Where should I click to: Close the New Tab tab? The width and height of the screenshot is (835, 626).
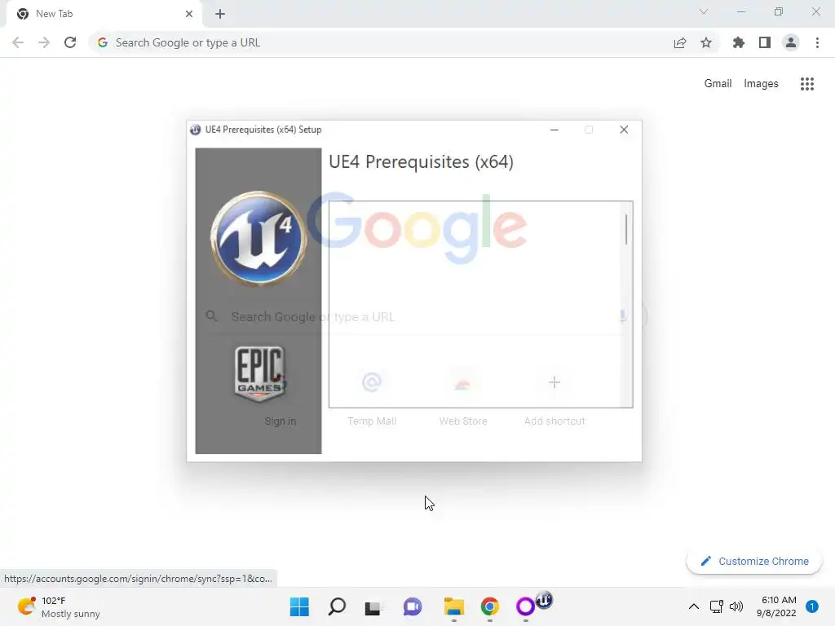pyautogui.click(x=188, y=14)
